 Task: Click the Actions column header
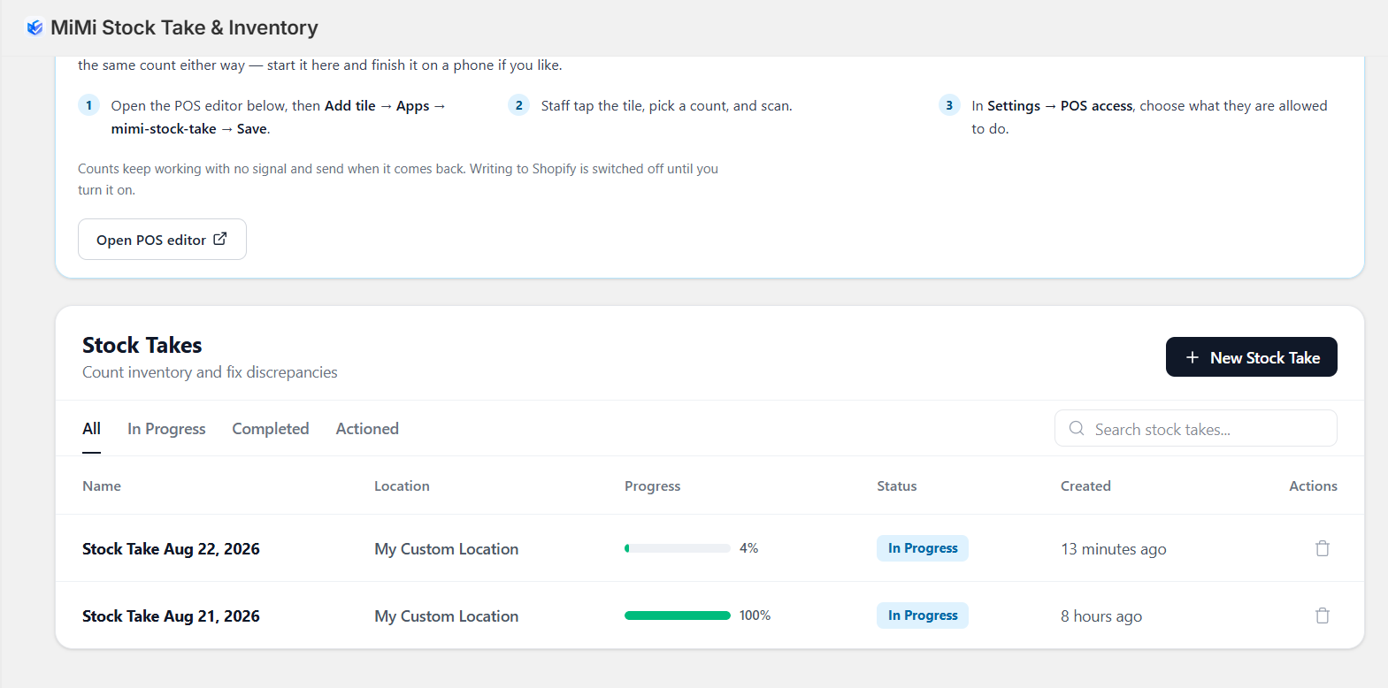point(1313,486)
